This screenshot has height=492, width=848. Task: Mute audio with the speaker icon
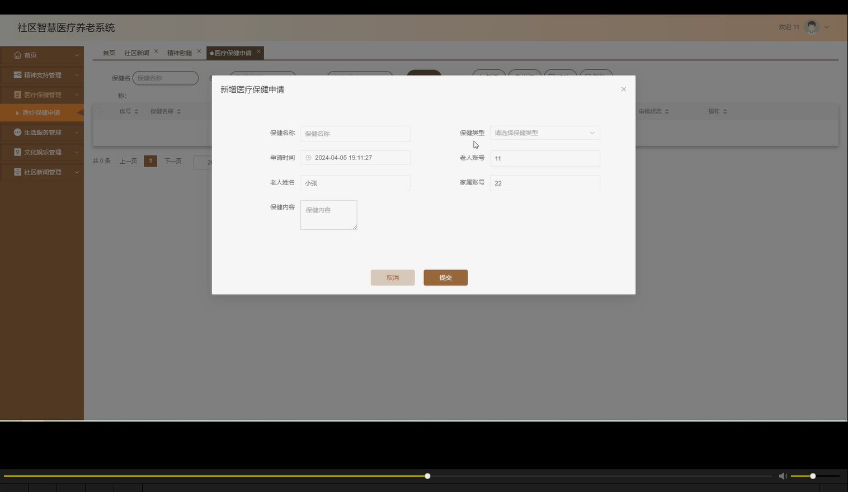783,476
